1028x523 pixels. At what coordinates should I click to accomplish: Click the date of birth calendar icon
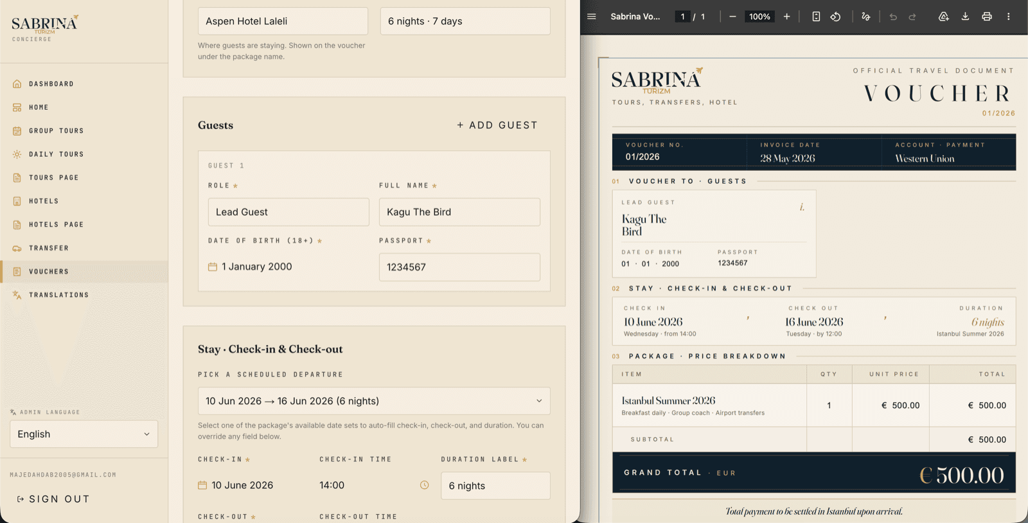(x=213, y=267)
